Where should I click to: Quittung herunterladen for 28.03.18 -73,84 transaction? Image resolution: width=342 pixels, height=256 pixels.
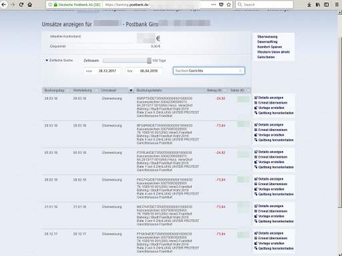(274, 140)
